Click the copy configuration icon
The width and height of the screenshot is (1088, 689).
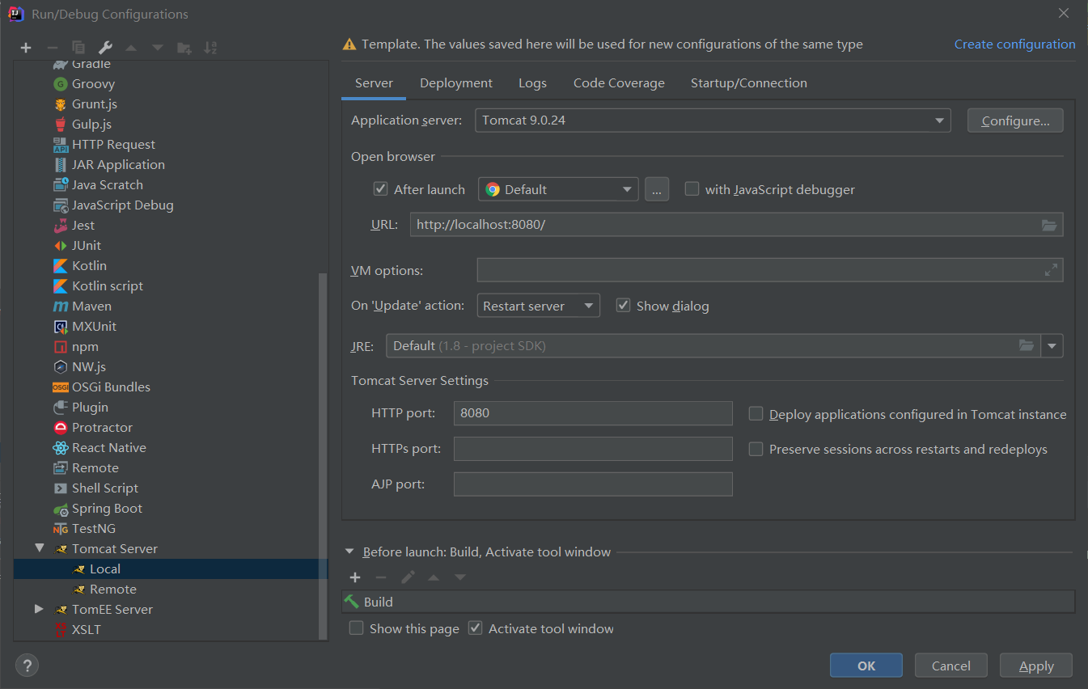coord(78,48)
